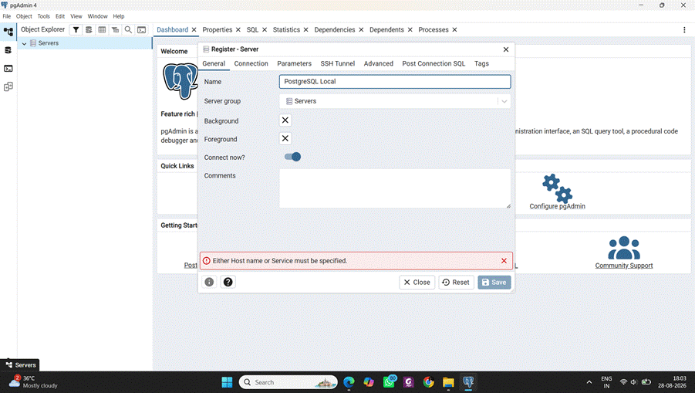Switch to the SSH Tunnel tab

click(x=338, y=63)
